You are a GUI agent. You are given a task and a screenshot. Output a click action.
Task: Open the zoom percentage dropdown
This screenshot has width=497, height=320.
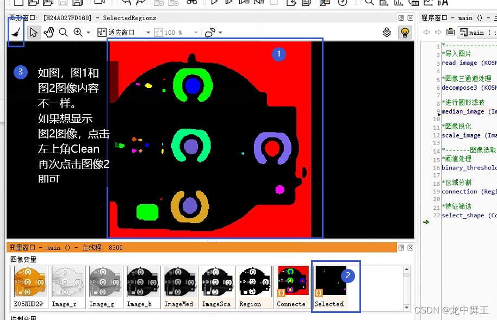(x=196, y=32)
